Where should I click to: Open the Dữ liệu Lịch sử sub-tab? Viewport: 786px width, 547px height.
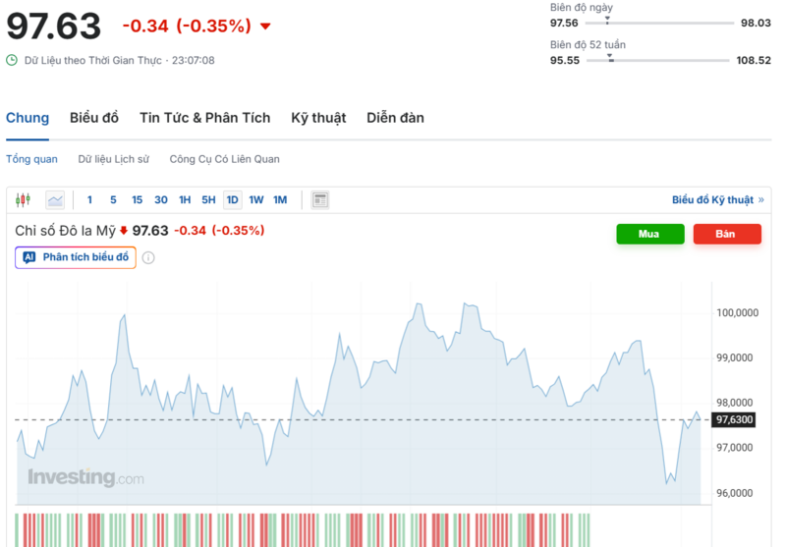tap(114, 159)
